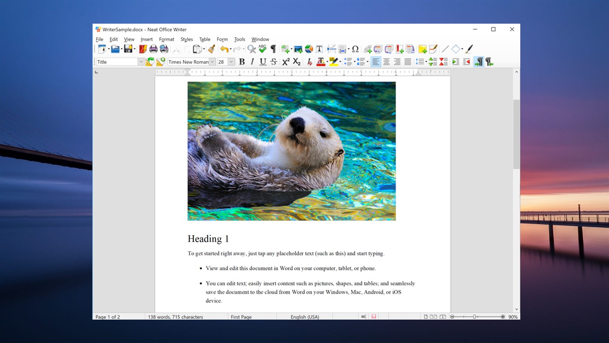The width and height of the screenshot is (609, 343).
Task: Open the Title paragraph style dropdown
Action: tap(141, 61)
